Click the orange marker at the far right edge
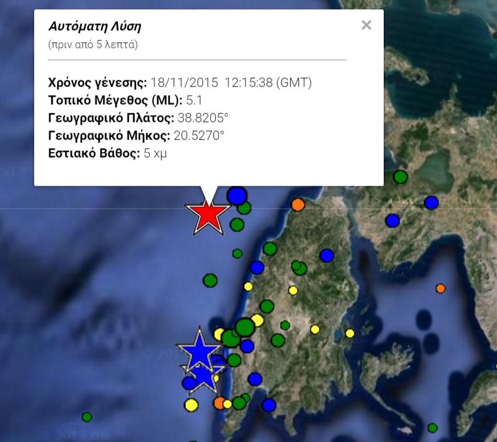 pyautogui.click(x=440, y=289)
